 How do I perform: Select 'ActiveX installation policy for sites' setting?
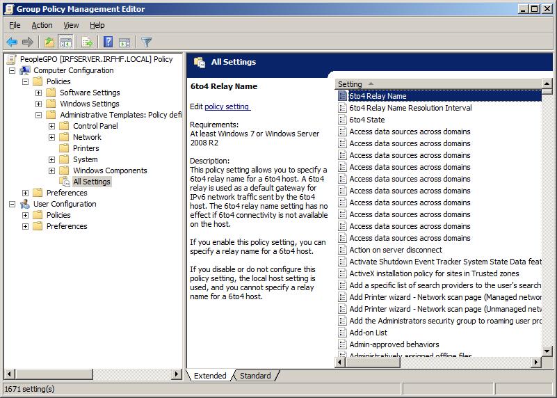(434, 273)
